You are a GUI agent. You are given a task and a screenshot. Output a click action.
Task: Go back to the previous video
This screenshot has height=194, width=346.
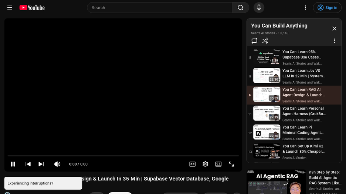coord(28,164)
